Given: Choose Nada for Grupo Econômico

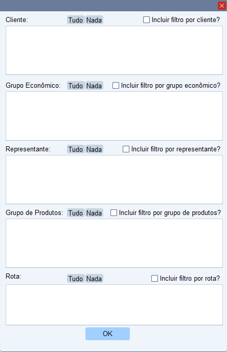Looking at the screenshot, I should click(x=94, y=86).
